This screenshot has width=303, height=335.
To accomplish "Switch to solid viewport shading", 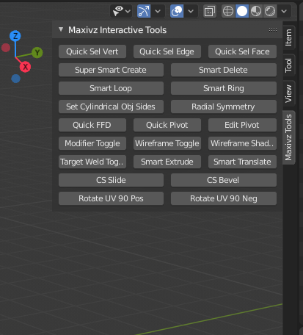I will click(x=242, y=11).
